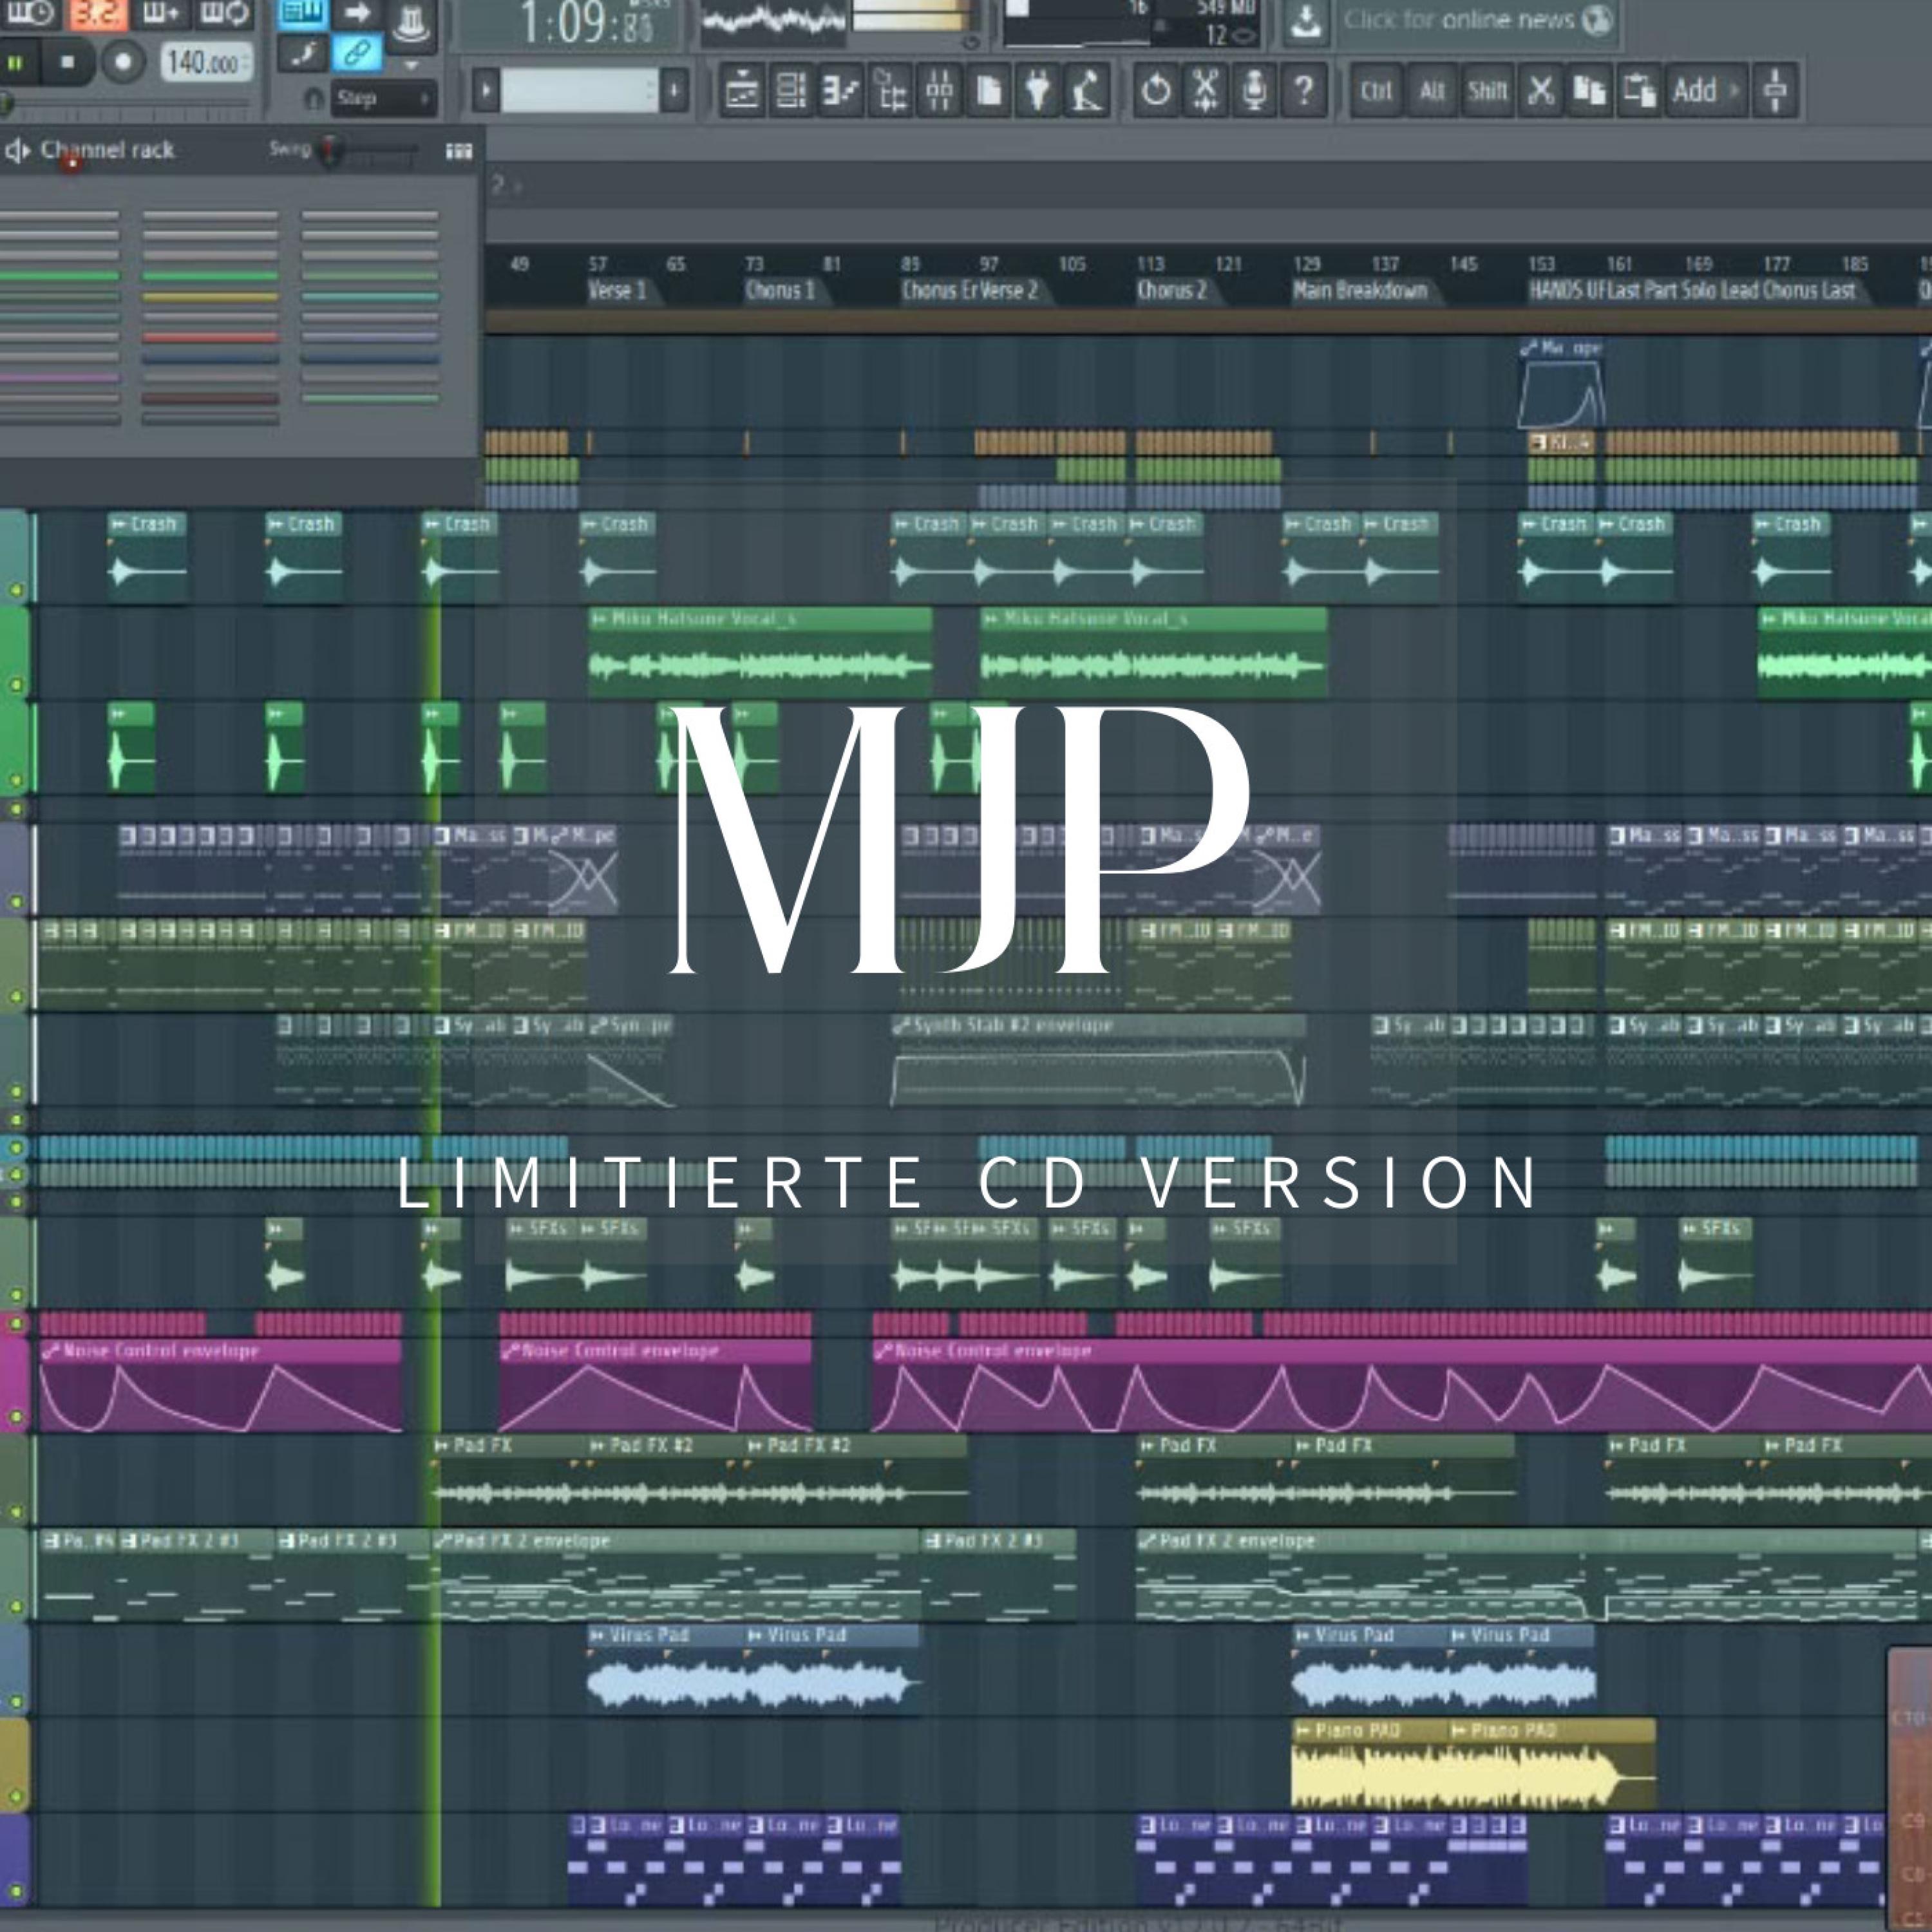
Task: Click the paste clipboard icon
Action: (1639, 91)
